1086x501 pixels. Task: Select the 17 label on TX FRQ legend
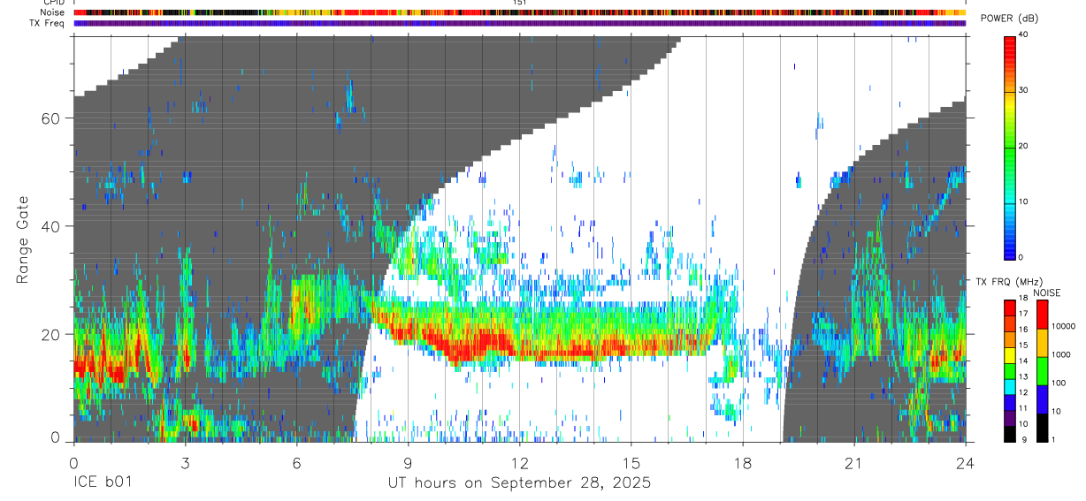(x=1025, y=314)
